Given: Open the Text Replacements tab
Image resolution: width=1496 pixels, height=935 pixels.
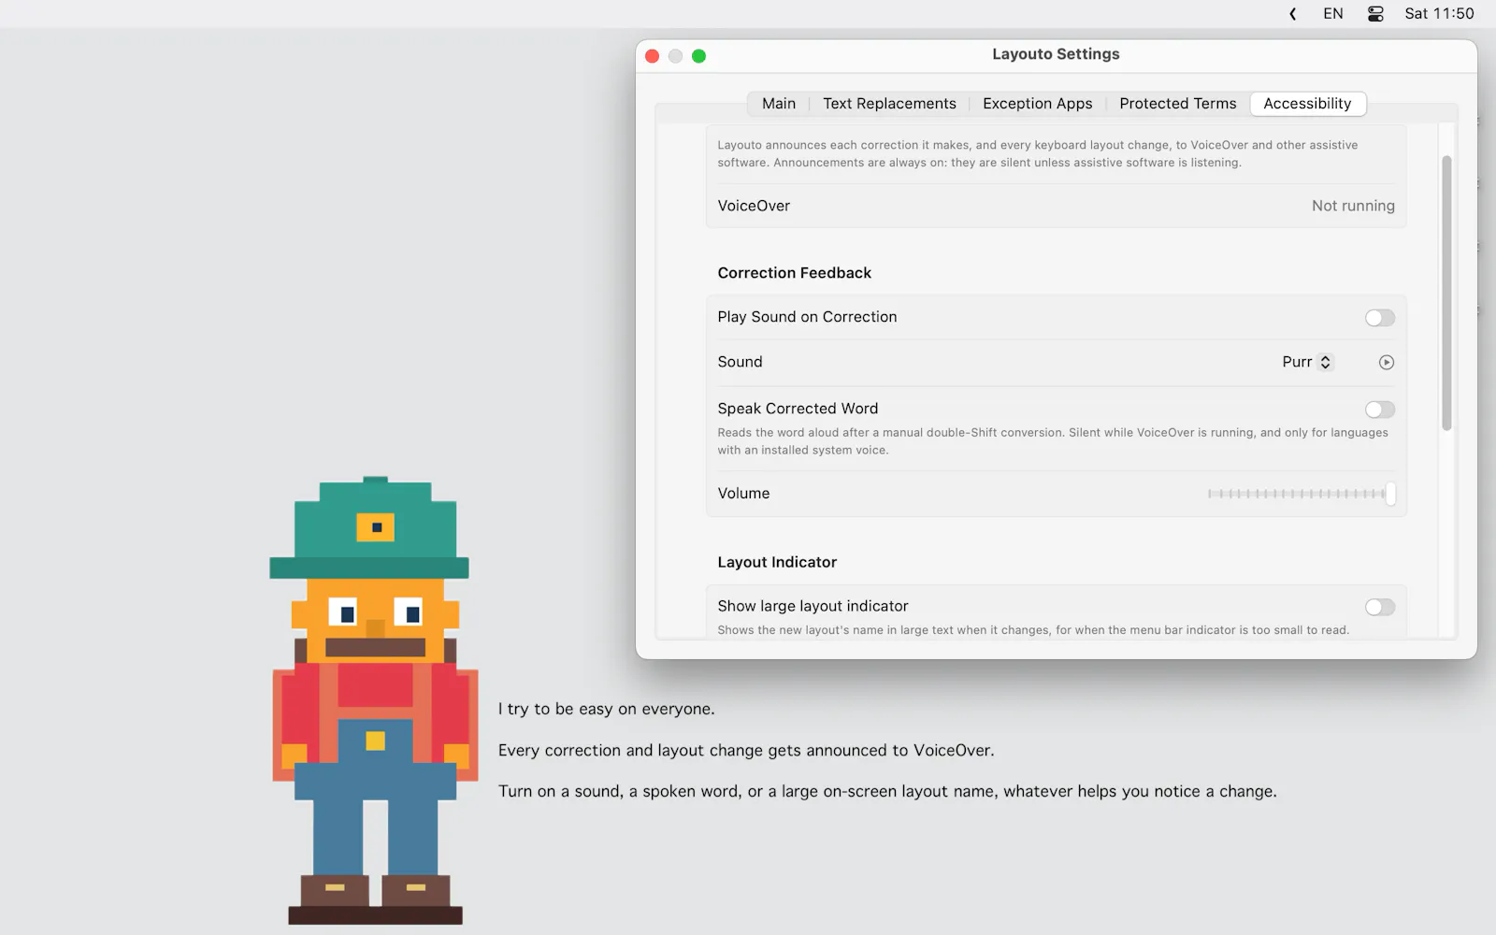Looking at the screenshot, I should click(889, 104).
